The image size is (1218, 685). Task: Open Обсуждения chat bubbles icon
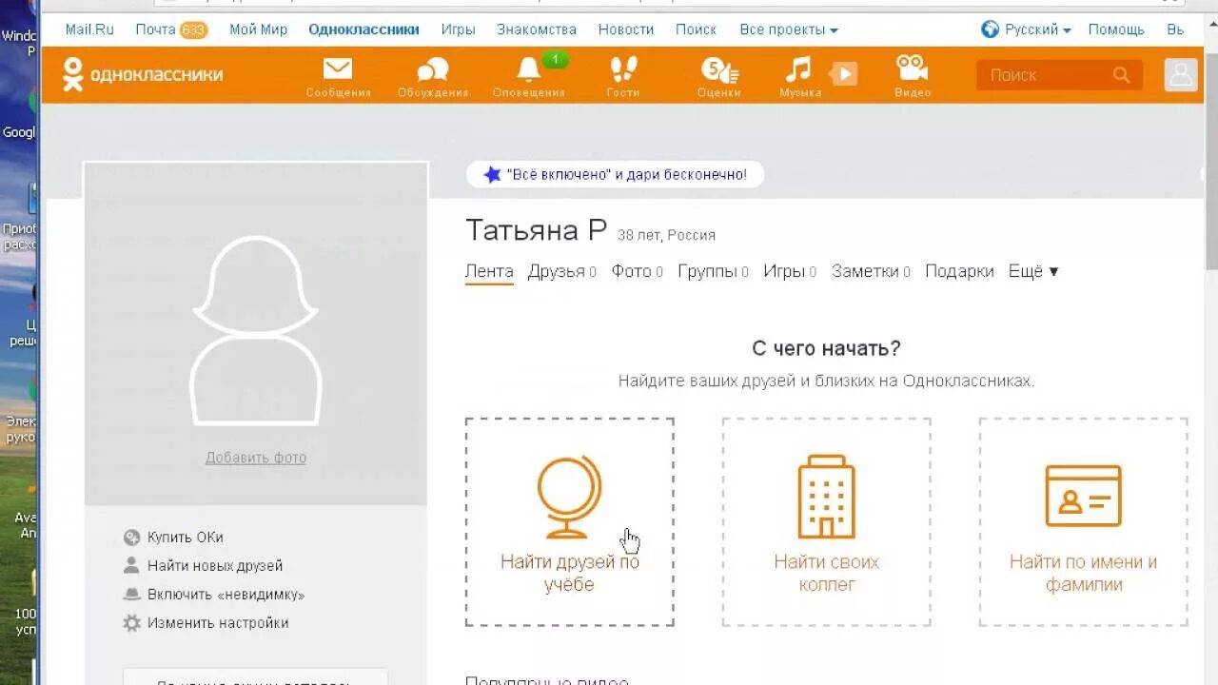[433, 68]
